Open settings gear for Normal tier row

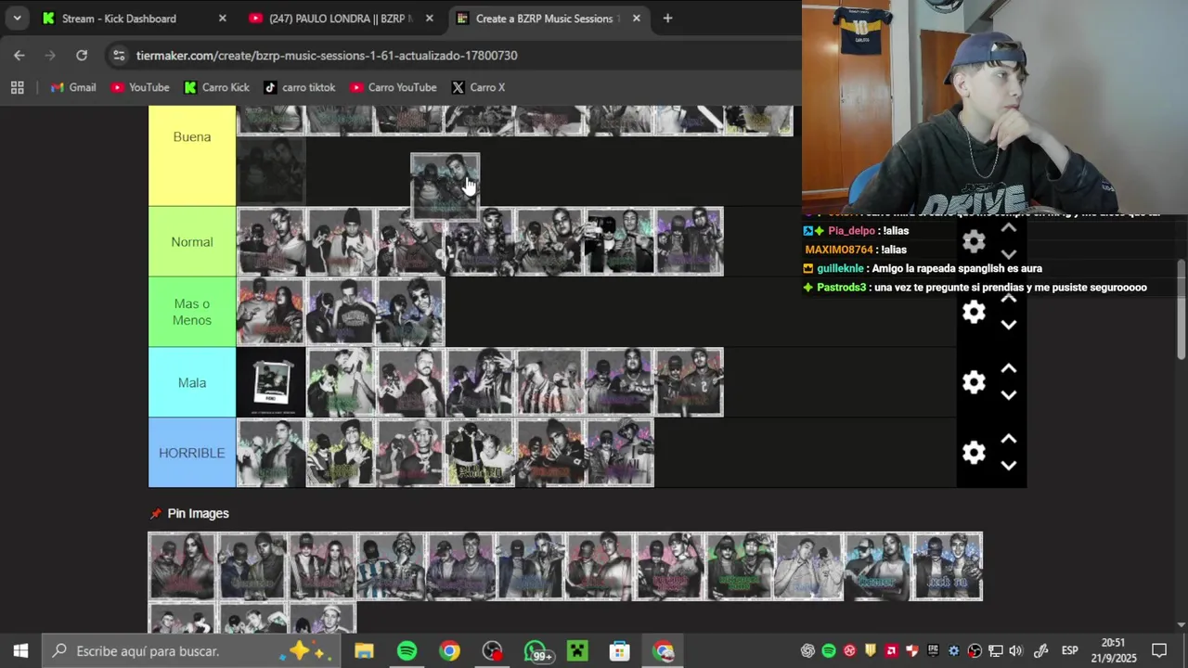(974, 242)
